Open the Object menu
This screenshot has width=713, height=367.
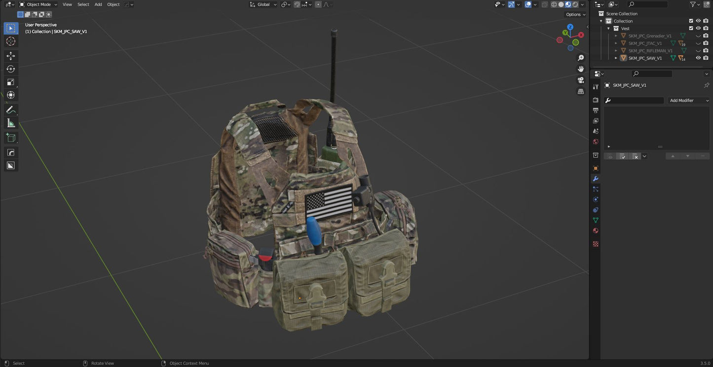(113, 4)
